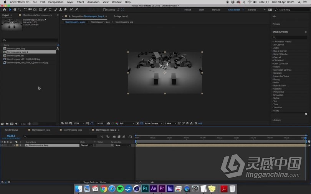
Task: Switch to the Learn workspace
Action: (x=201, y=10)
